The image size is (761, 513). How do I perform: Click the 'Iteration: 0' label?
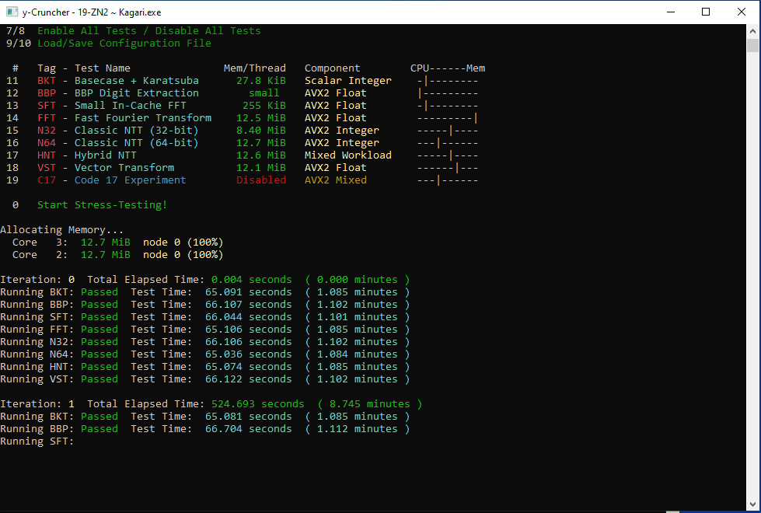point(37,280)
